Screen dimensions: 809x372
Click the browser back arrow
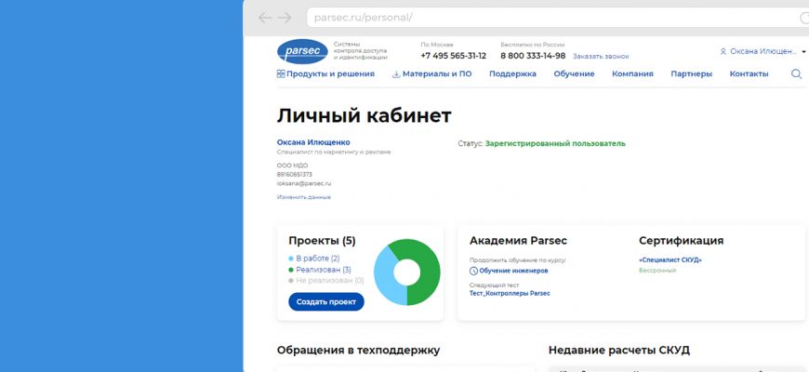click(x=265, y=18)
